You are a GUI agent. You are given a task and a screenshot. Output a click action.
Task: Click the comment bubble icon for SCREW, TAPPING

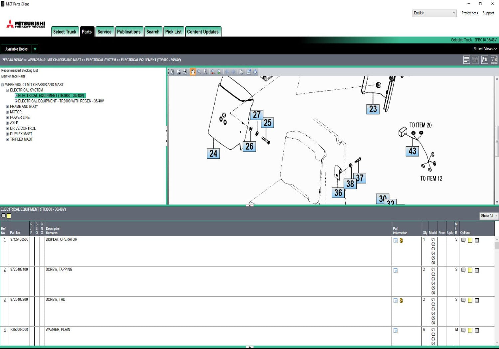[463, 271]
